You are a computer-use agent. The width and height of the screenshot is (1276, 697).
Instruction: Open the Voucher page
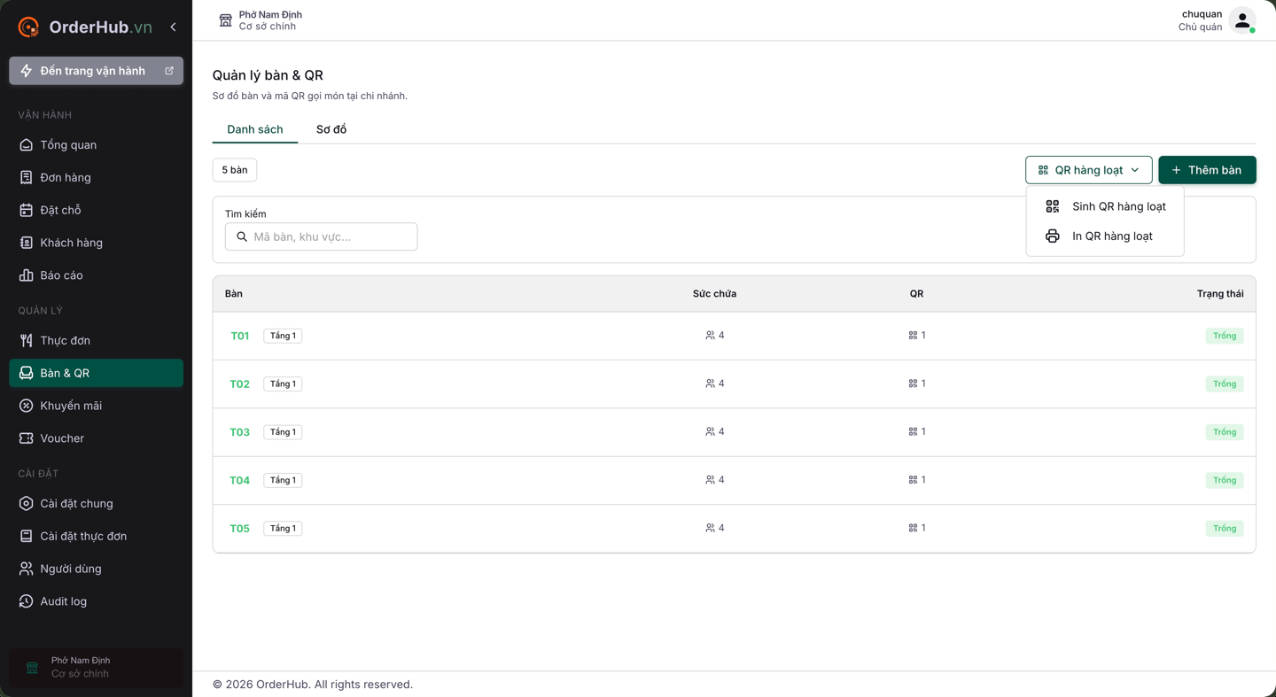coord(96,438)
